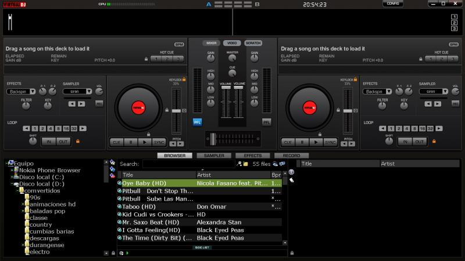The width and height of the screenshot is (465, 261).
Task: Pause the left deck
Action: coord(131,142)
